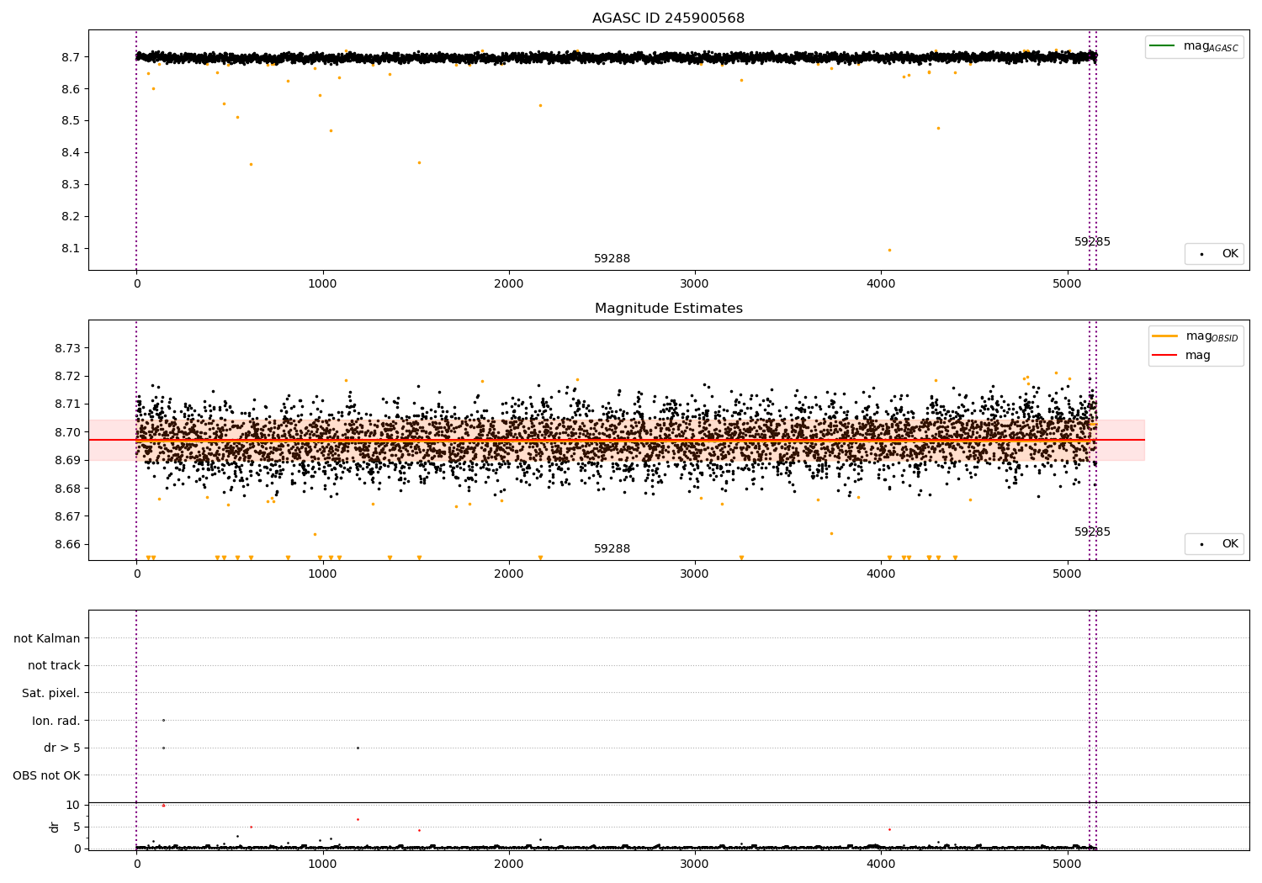Image resolution: width=1262 pixels, height=883 pixels.
Task: Click the 'Sat. pixel.' axis label
Action: [51, 694]
